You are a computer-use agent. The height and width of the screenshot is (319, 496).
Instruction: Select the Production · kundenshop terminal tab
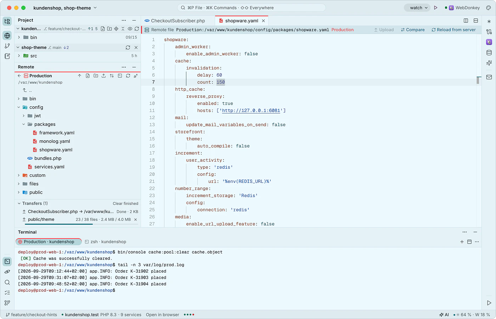49,242
